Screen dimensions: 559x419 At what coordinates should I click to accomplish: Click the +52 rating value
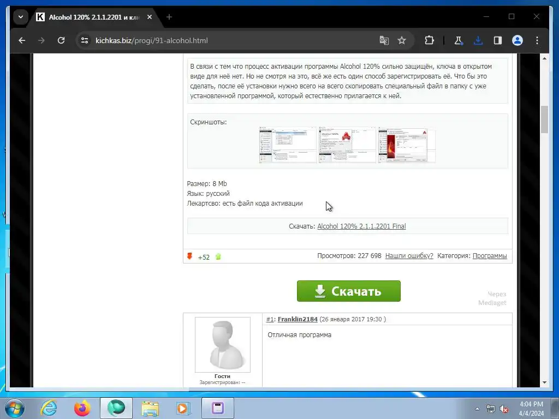[x=204, y=258]
